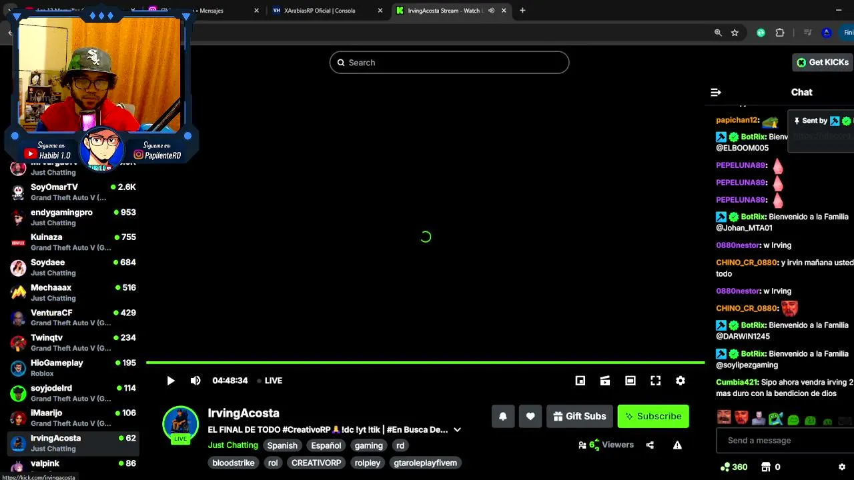854x480 pixels.
Task: Expand the stream title chevron
Action: (457, 430)
